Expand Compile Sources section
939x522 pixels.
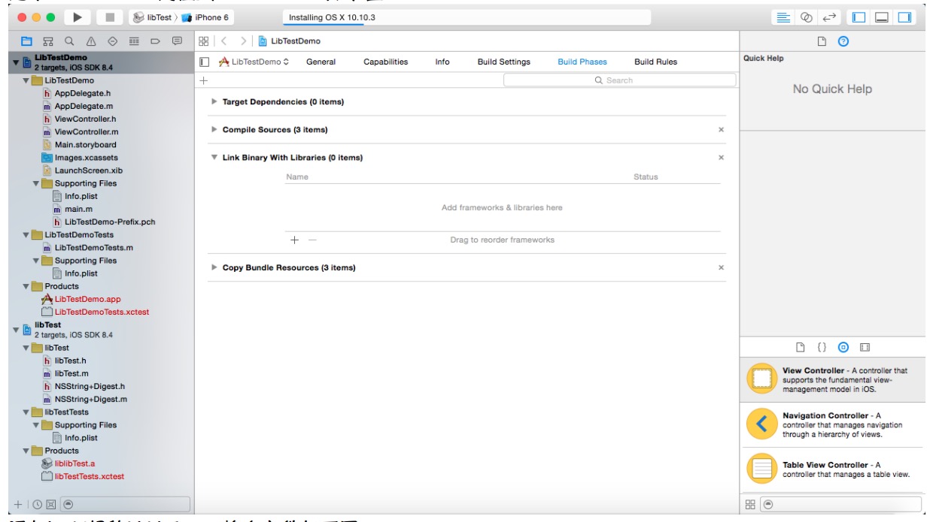click(x=214, y=129)
